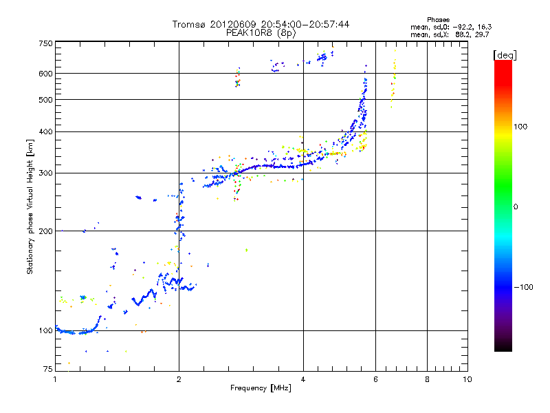The height and width of the screenshot is (413, 550).
Task: Click the '100' colorbar tick label
Action: (520, 127)
